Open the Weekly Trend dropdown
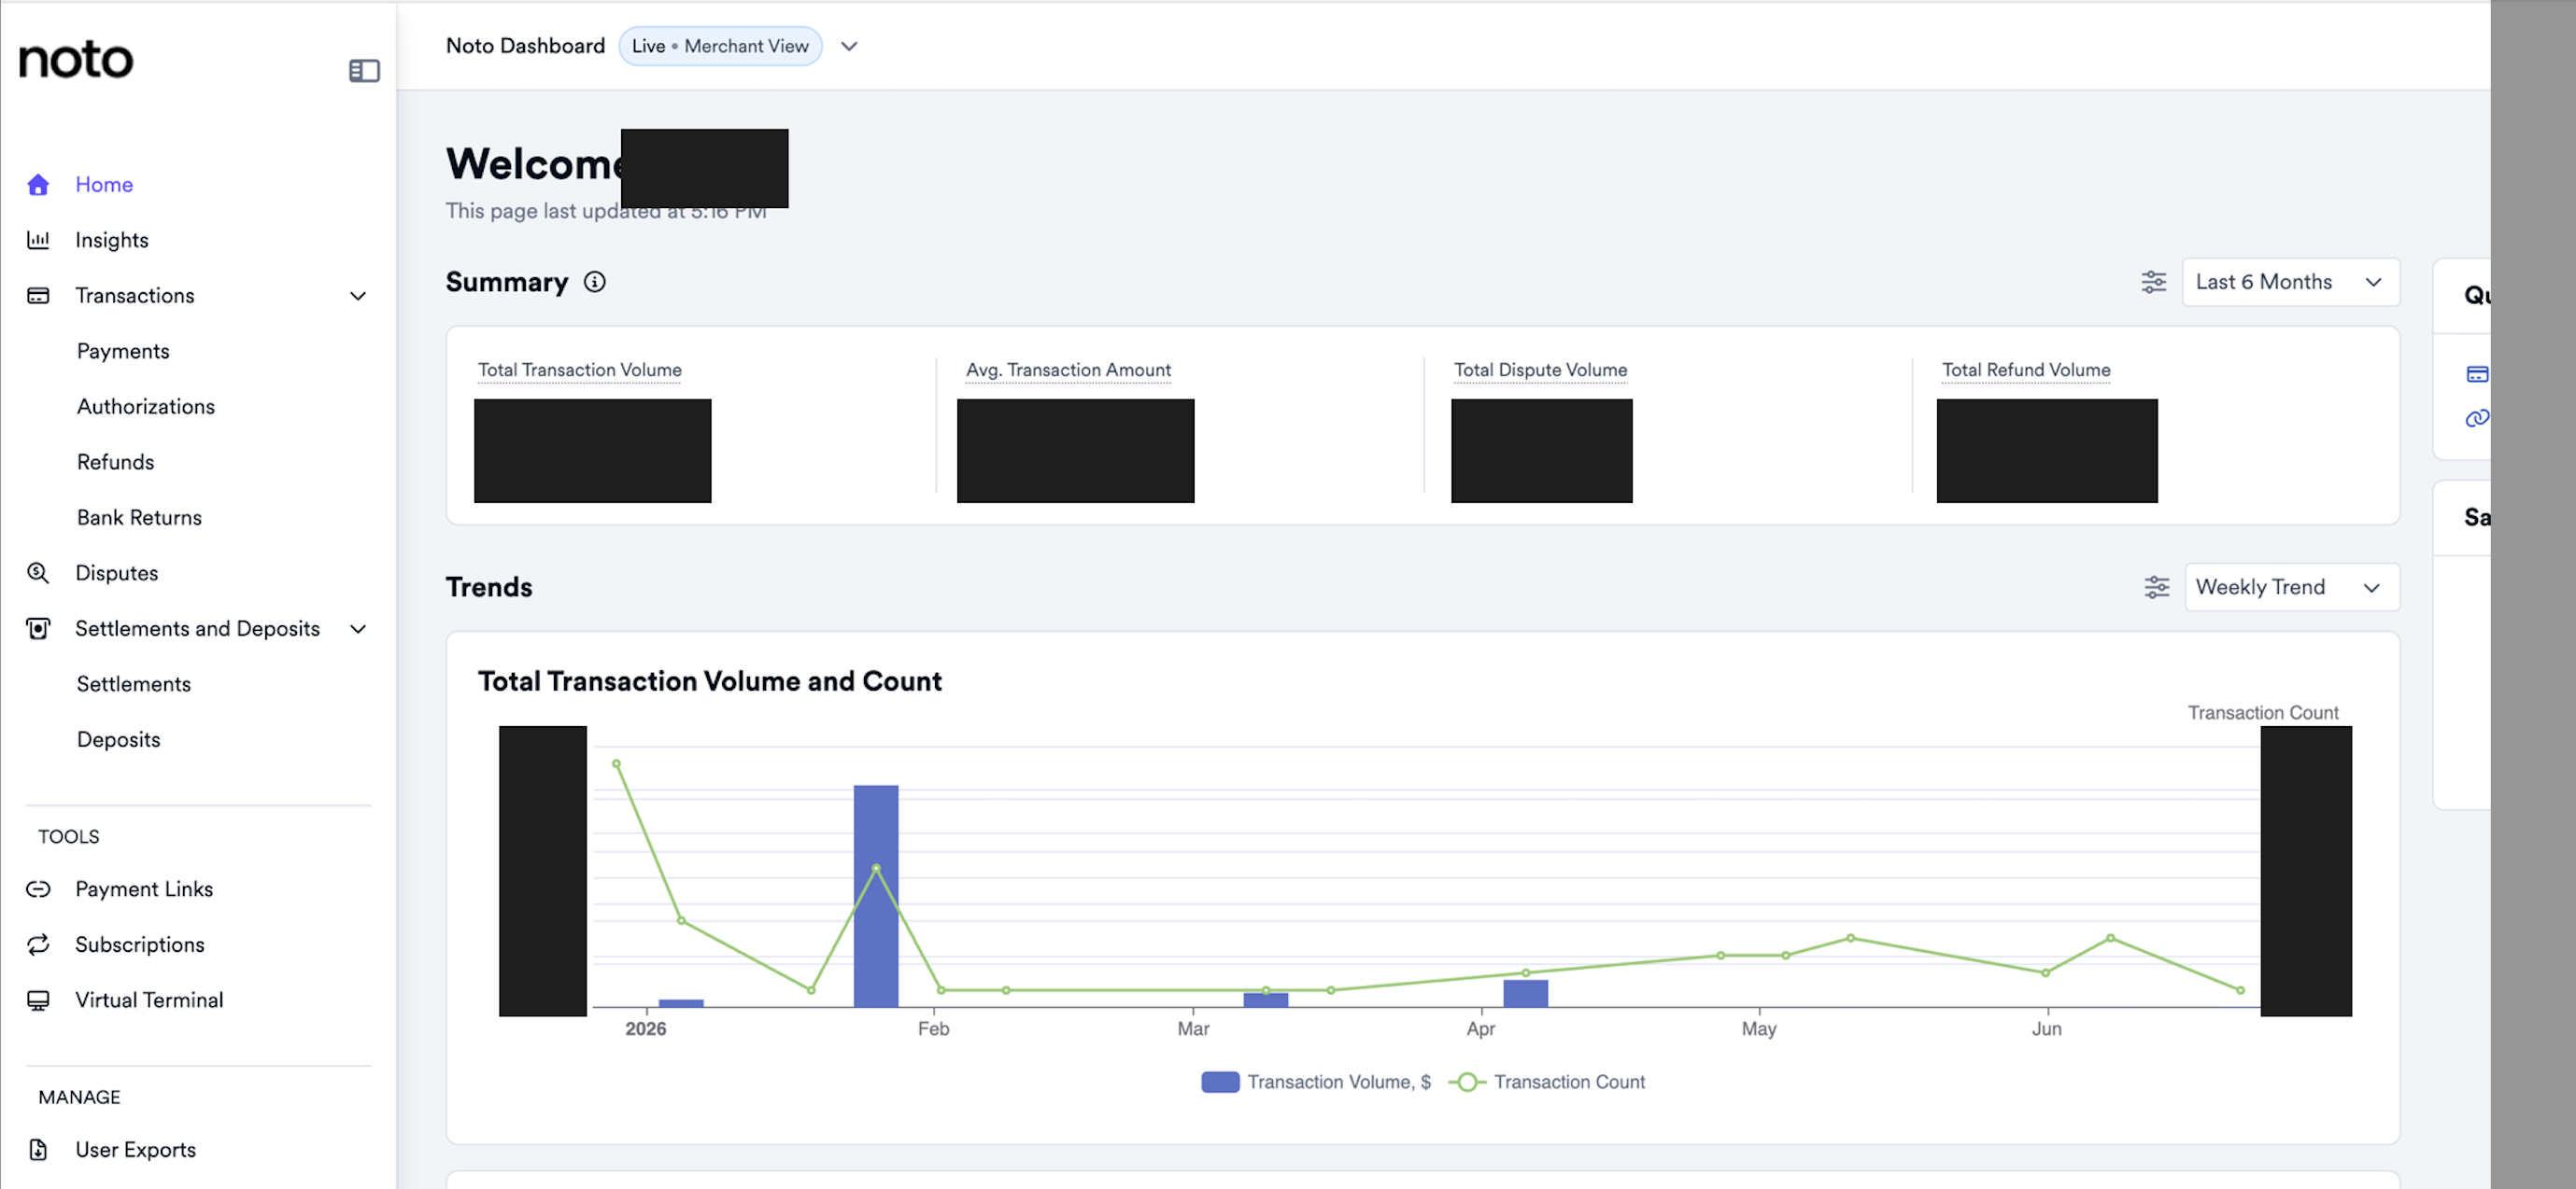2576x1189 pixels. click(x=2291, y=586)
